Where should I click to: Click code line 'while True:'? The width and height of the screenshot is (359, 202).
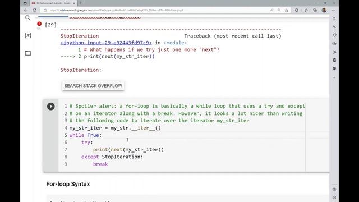86,135
